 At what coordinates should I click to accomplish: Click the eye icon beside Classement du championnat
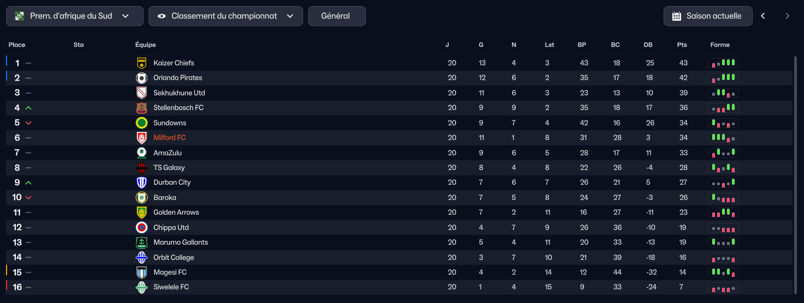pyautogui.click(x=162, y=16)
